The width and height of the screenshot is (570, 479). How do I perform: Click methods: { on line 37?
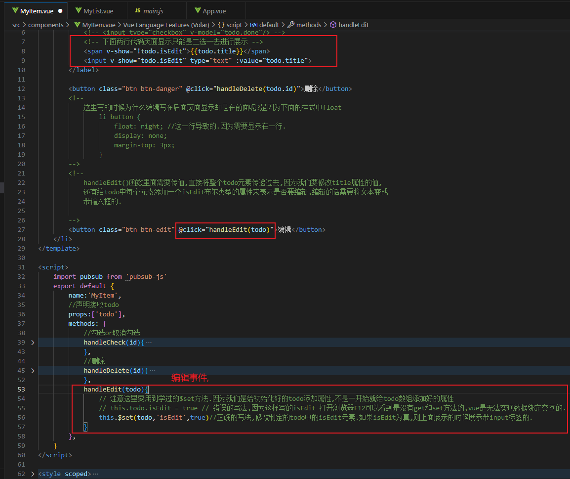point(87,324)
